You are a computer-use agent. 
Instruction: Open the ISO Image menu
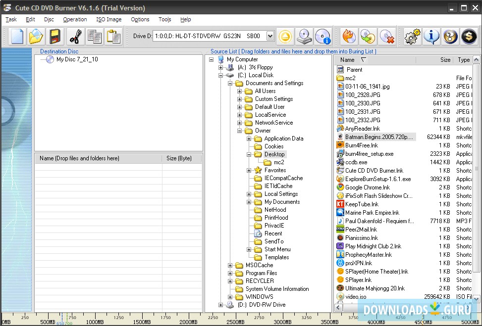pyautogui.click(x=108, y=19)
